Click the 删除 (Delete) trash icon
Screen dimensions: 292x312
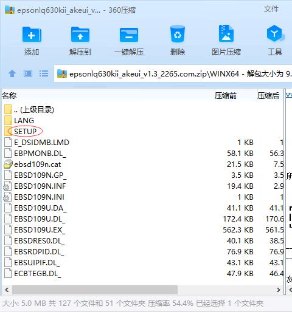[x=178, y=34]
